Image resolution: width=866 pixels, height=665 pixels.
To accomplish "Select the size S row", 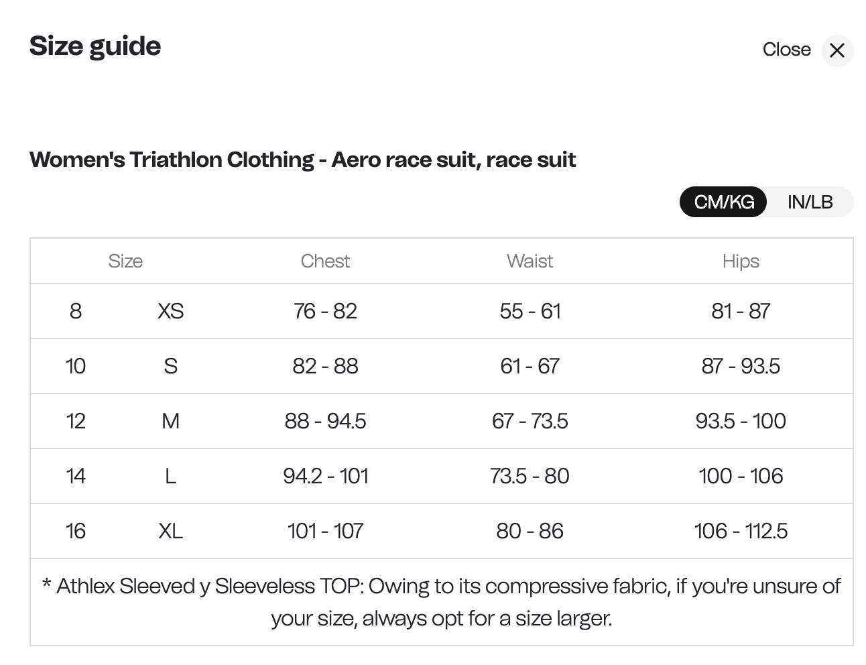I will pos(171,366).
